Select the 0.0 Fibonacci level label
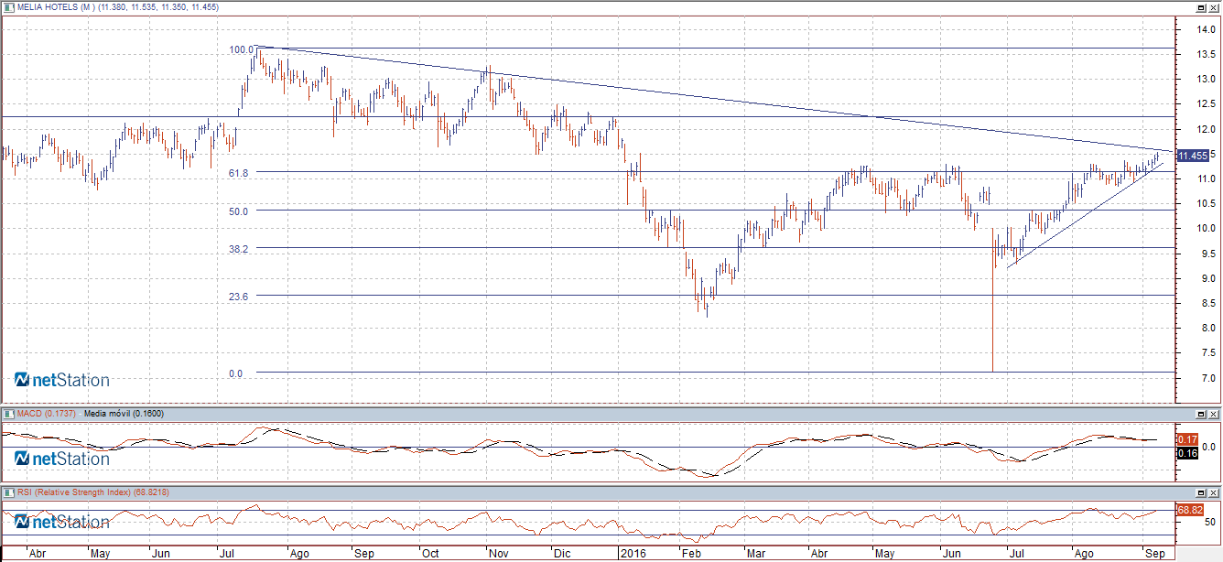1223x562 pixels. click(x=236, y=373)
